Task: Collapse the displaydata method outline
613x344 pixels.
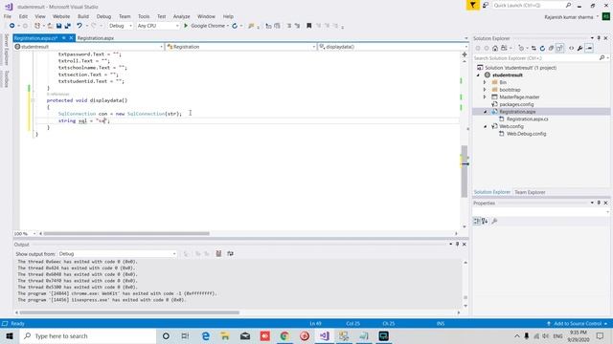Action: (33, 100)
